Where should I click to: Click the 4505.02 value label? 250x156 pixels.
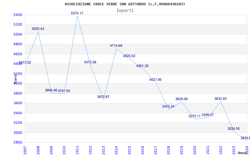pos(129,56)
